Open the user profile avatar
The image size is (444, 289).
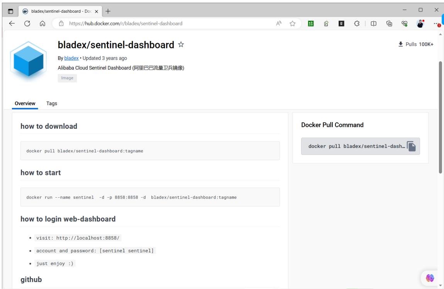[420, 24]
